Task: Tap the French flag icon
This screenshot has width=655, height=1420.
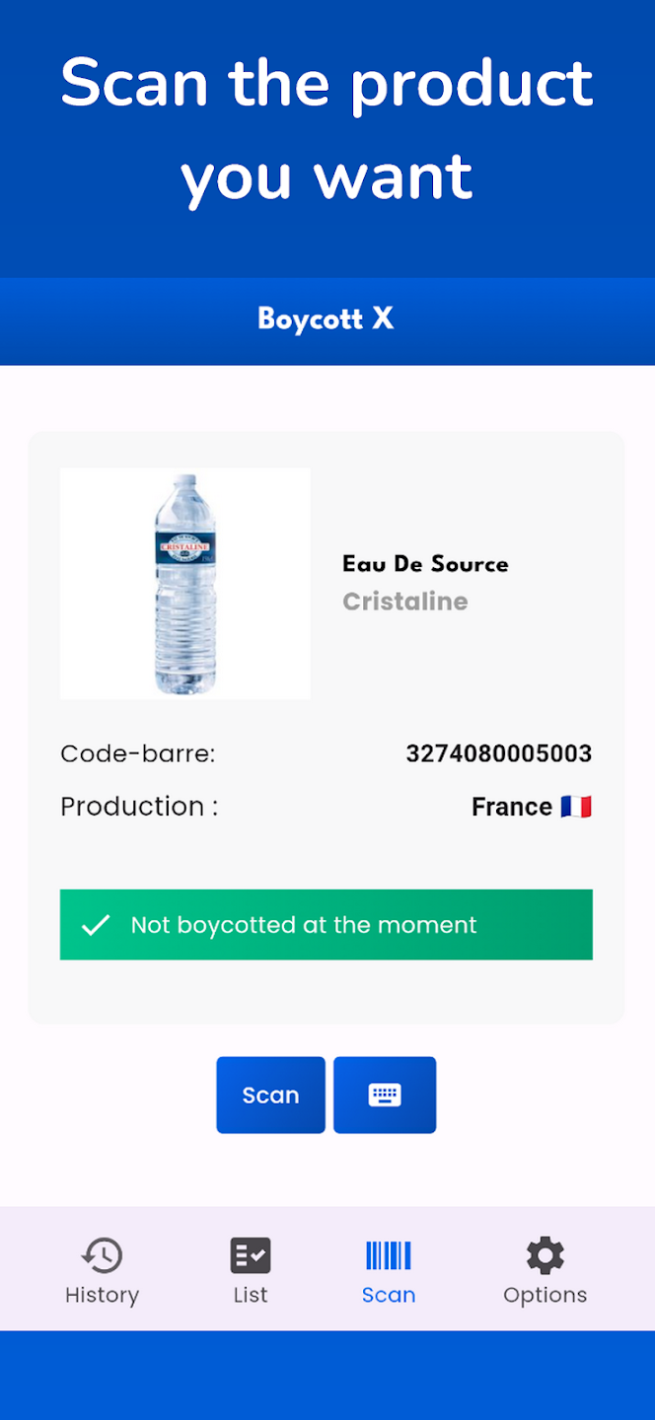Action: [576, 807]
